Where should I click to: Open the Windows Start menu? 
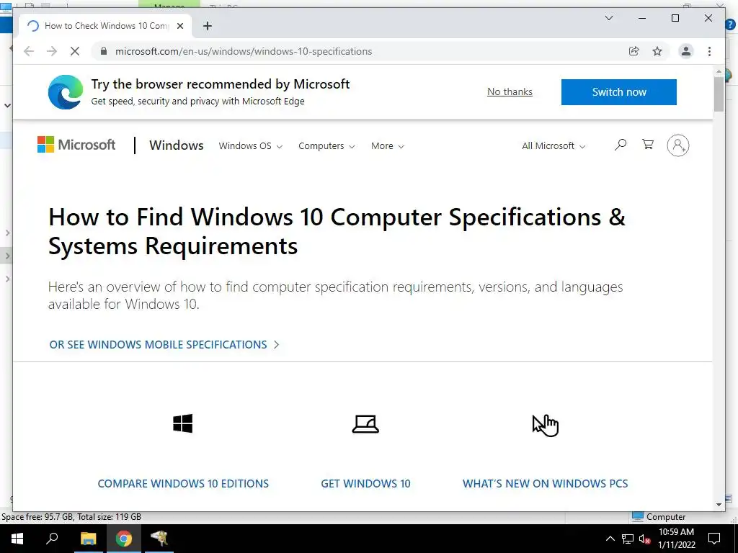click(17, 539)
